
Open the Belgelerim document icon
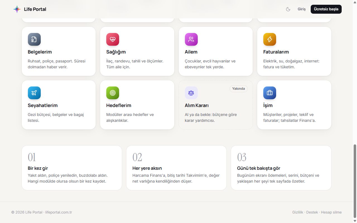[x=34, y=39]
